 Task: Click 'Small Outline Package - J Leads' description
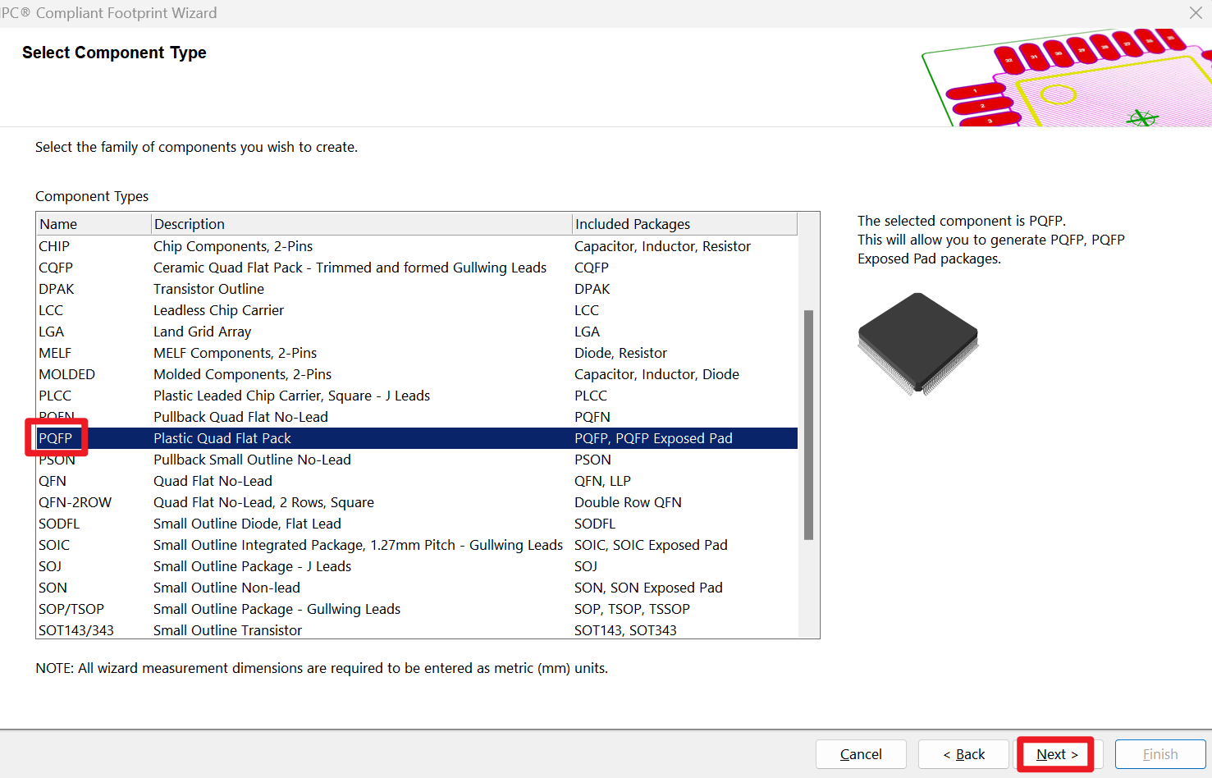coord(252,566)
